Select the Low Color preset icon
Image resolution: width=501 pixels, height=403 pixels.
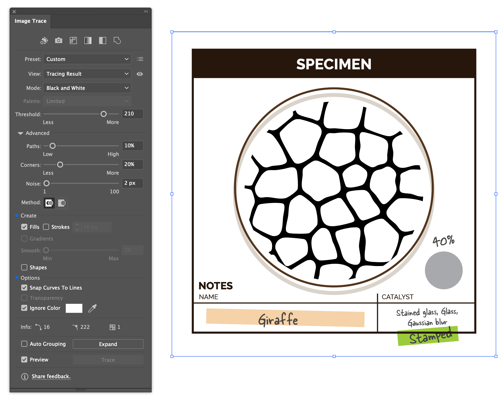tap(73, 41)
